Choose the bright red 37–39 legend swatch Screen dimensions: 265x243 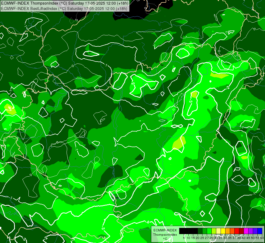coord(237,231)
